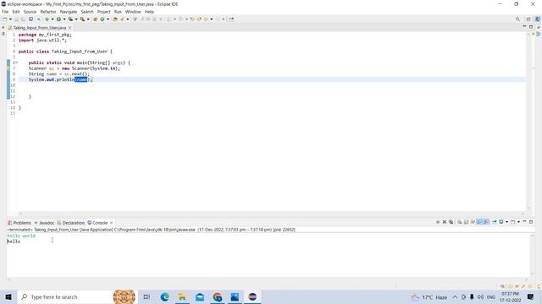This screenshot has height=304, width=542.
Task: Expand the Display Selected Console dropdown
Action: click(506, 222)
